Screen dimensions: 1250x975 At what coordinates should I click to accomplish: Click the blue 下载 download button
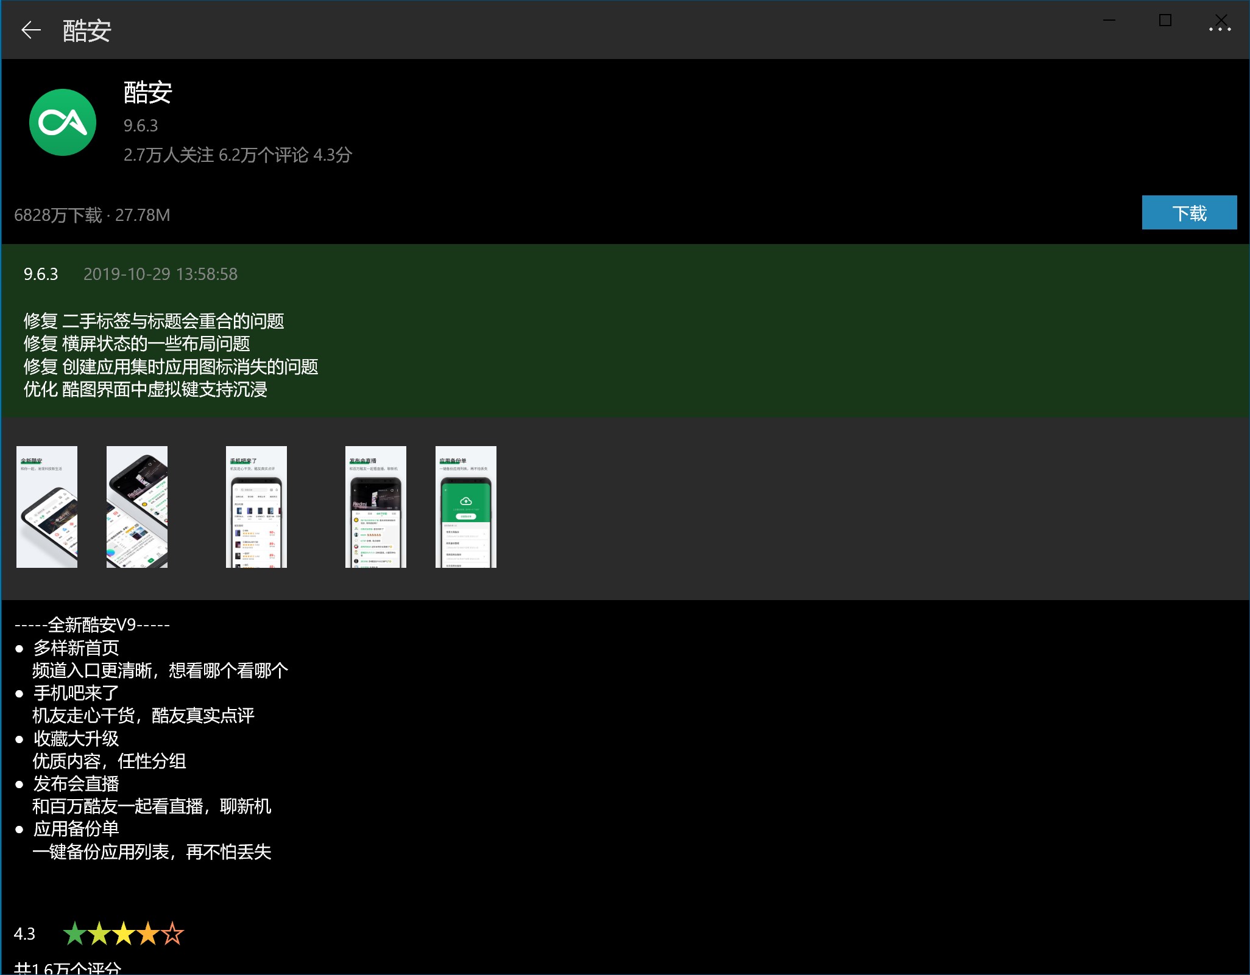coord(1188,213)
